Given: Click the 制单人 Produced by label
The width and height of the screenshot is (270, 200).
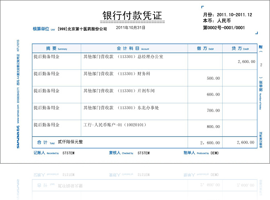Looking at the screenshot, I should coord(196,153).
